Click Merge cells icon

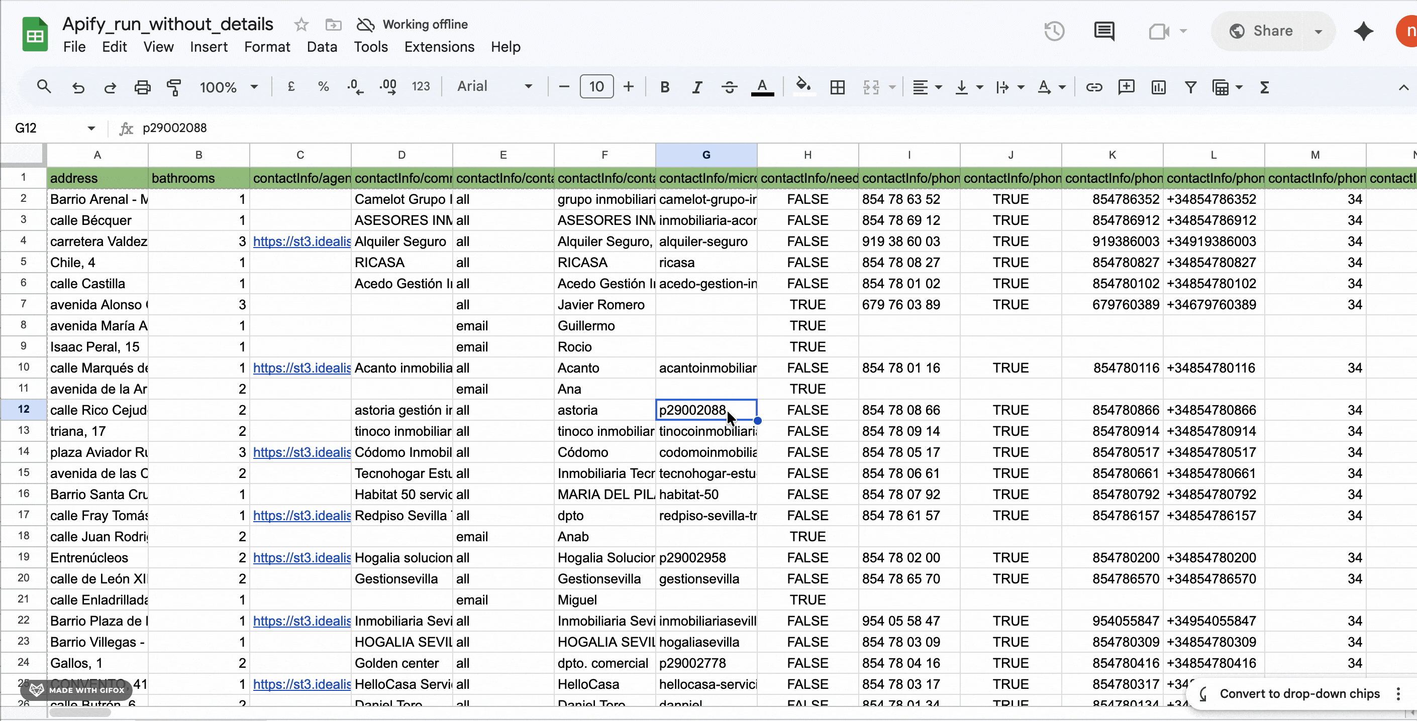point(871,87)
